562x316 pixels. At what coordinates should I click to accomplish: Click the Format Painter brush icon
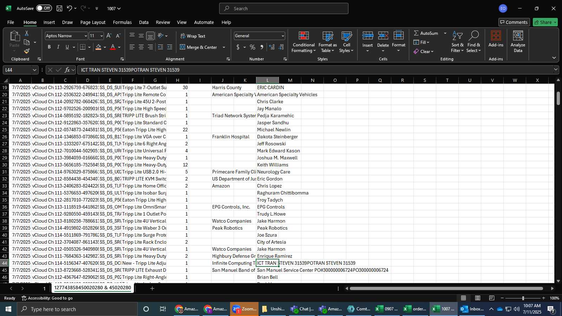[x=27, y=51]
